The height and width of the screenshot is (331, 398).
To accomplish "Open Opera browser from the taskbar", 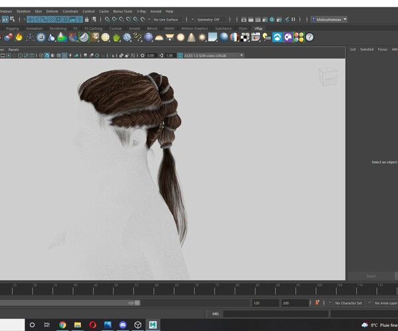I will pos(93,324).
